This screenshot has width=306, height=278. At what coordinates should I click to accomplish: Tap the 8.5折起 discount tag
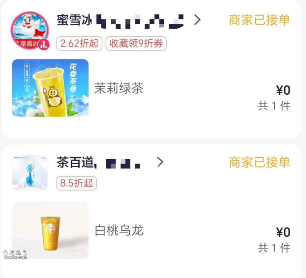click(x=76, y=183)
